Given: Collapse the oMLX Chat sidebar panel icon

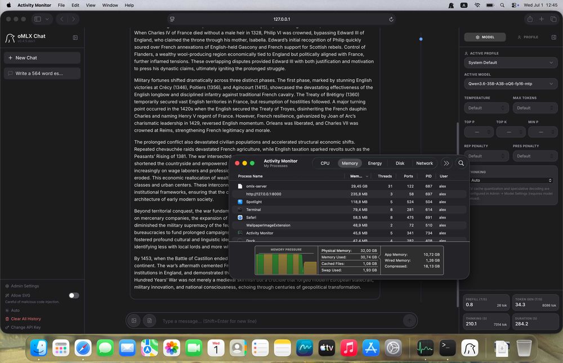Looking at the screenshot, I should point(75,38).
